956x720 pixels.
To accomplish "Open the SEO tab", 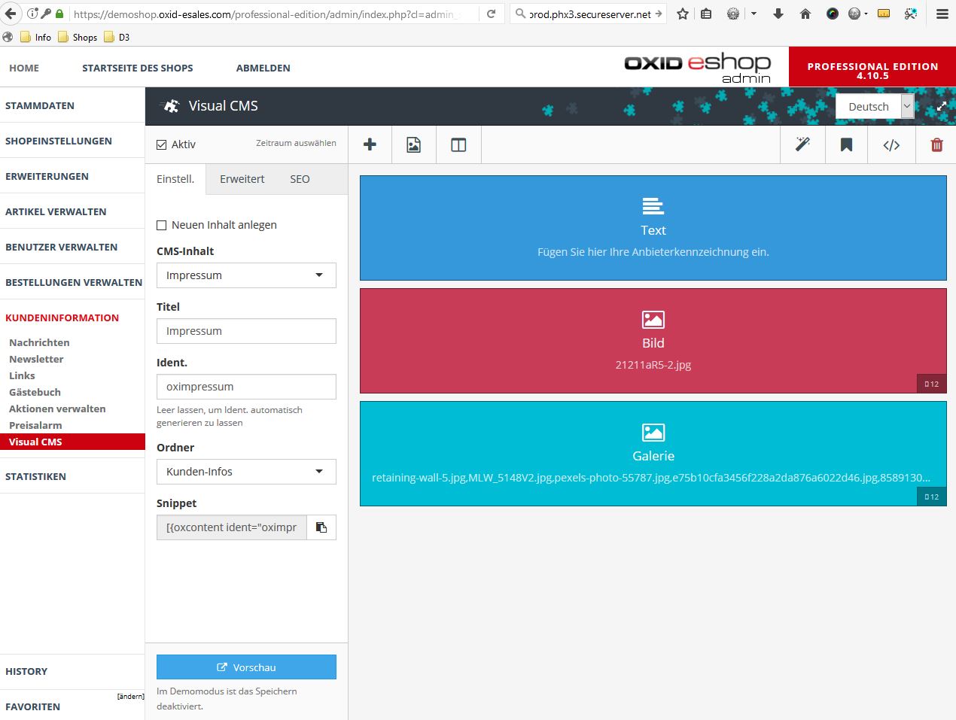I will (300, 179).
